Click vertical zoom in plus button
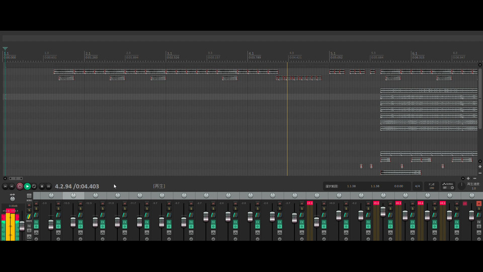The image size is (483, 272). tap(480, 167)
